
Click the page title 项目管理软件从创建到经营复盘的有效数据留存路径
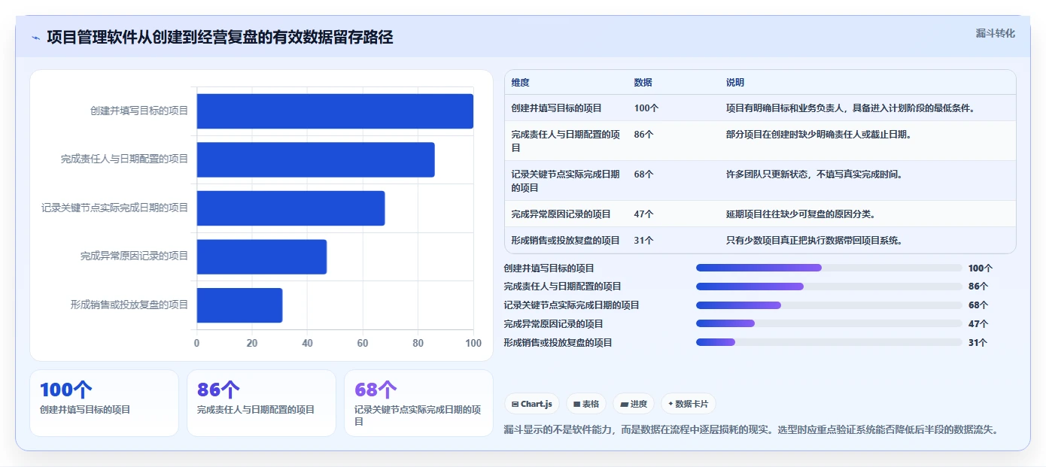click(220, 38)
